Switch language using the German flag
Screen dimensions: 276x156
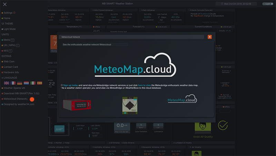tap(20, 83)
